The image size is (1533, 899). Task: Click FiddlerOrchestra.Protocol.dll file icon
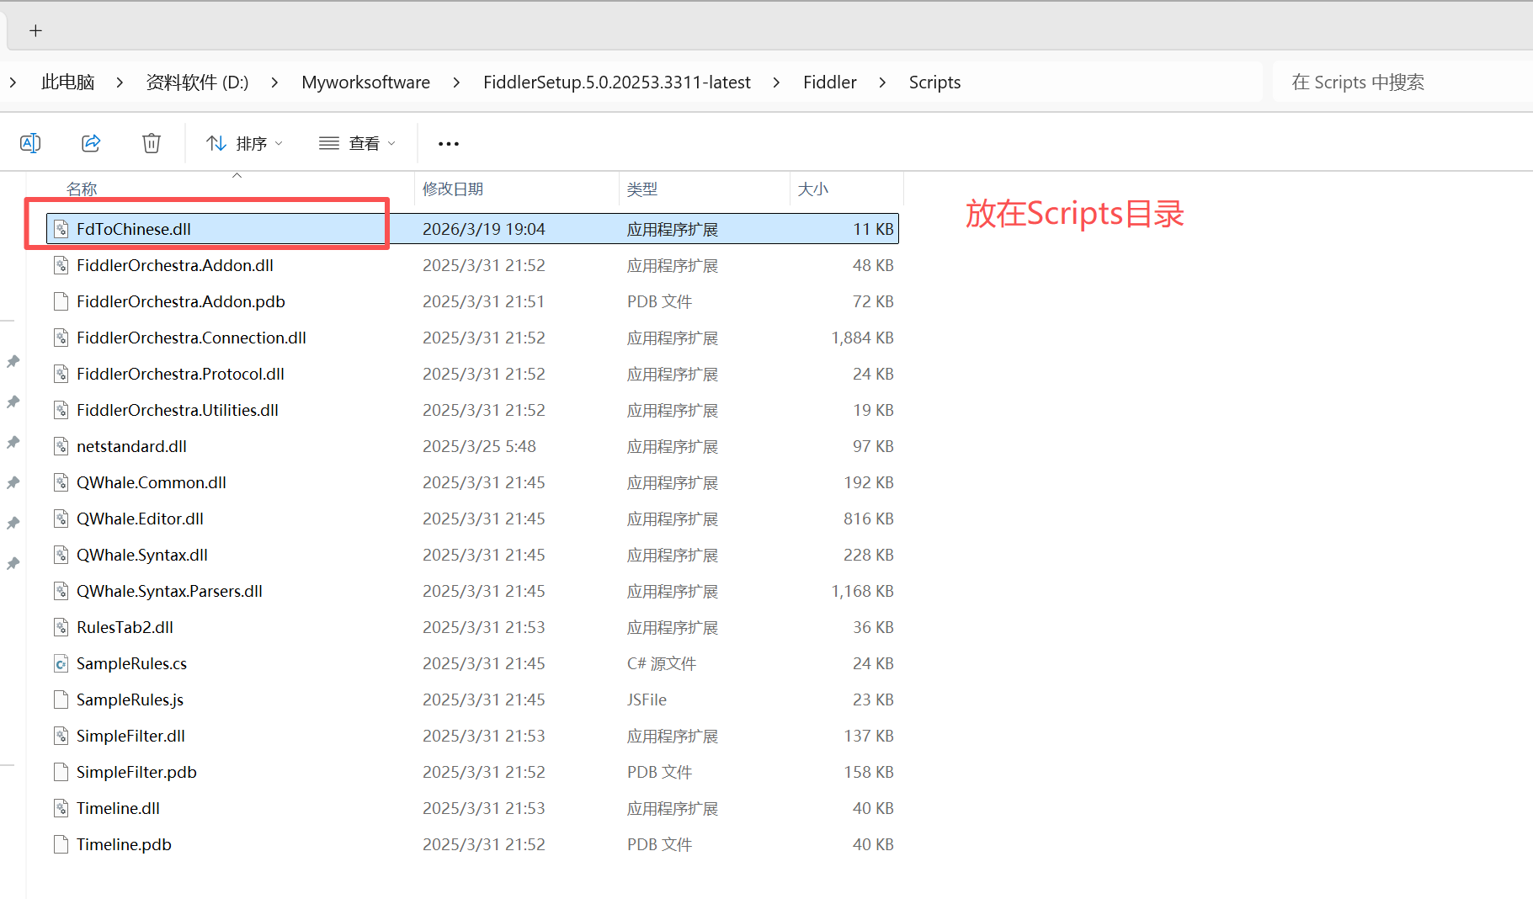61,374
